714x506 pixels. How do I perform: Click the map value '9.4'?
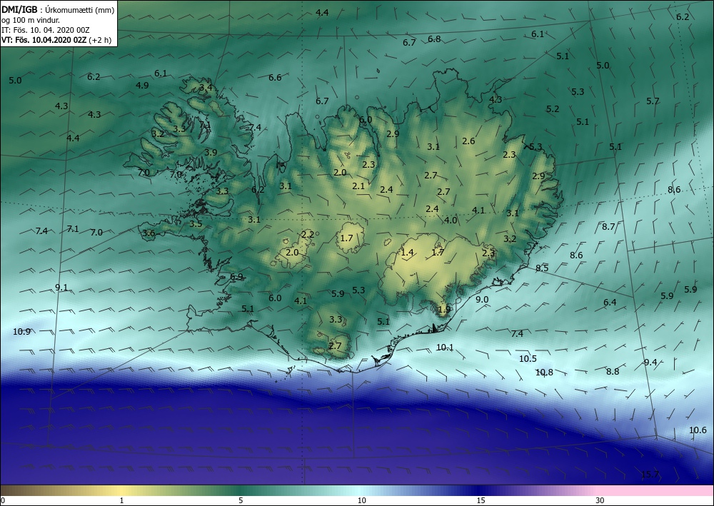click(x=650, y=363)
